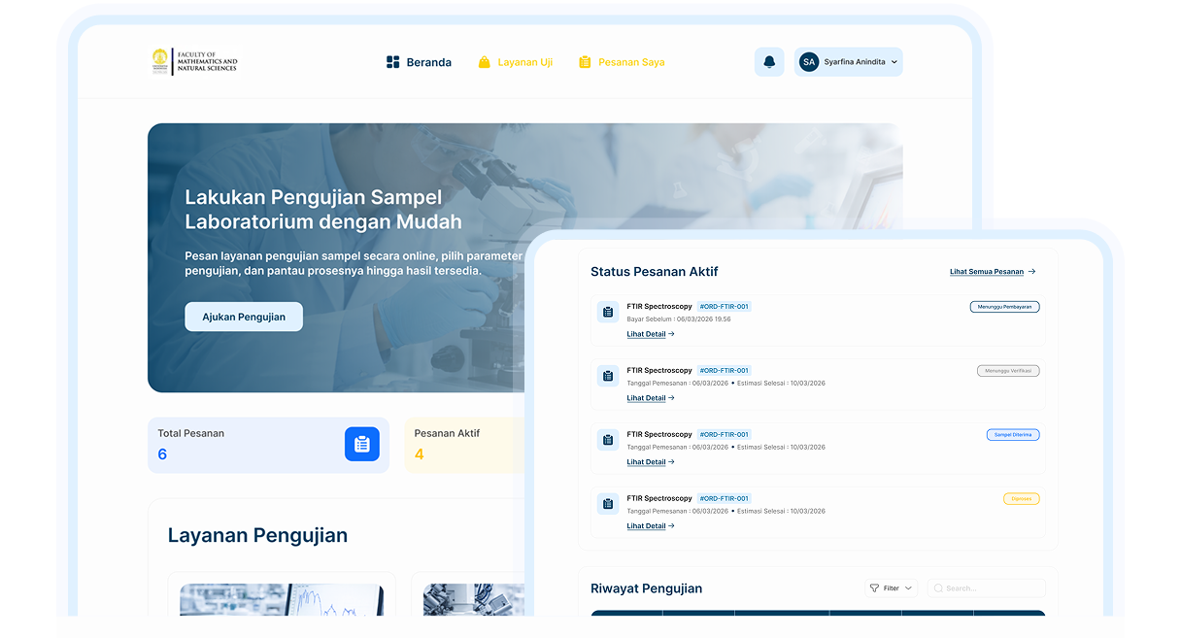
Task: Click the 'Lakukan Pengujian Sampel Laboratorium dengan Mudah' headline
Action: pos(323,210)
